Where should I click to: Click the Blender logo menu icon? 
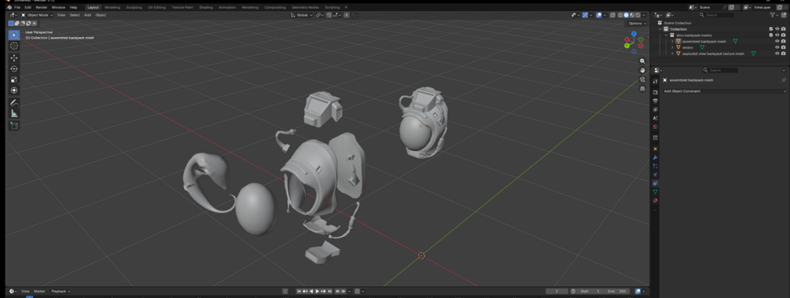[9, 8]
